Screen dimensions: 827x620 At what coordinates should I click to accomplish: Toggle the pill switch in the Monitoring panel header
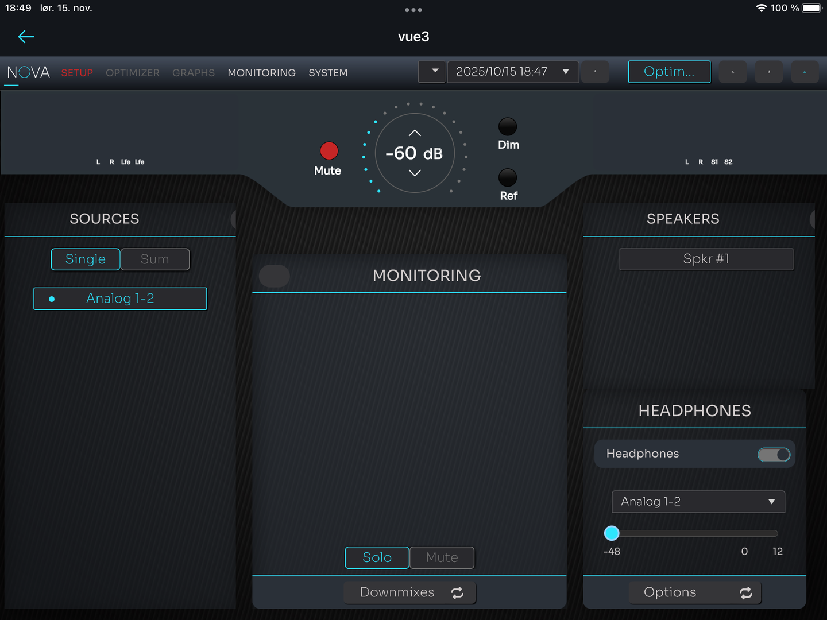275,276
